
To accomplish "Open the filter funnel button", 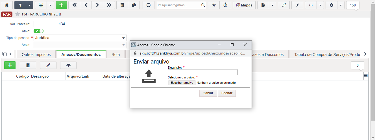I will click(x=20, y=5).
